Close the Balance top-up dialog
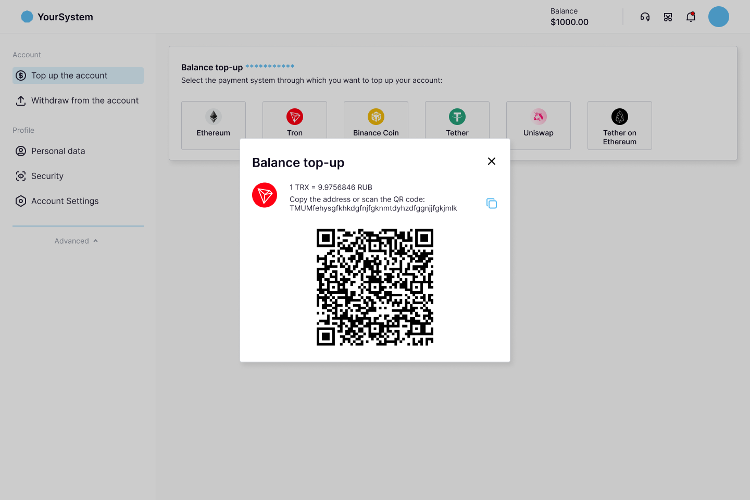This screenshot has width=750, height=500. pos(491,161)
